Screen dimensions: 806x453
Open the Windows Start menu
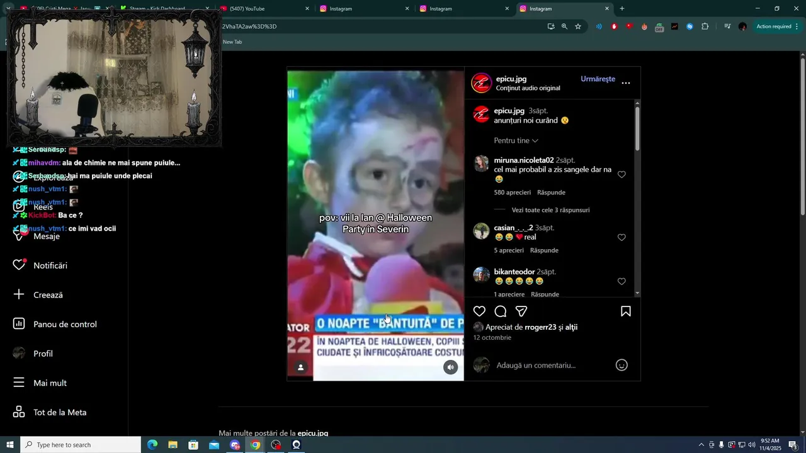point(9,445)
